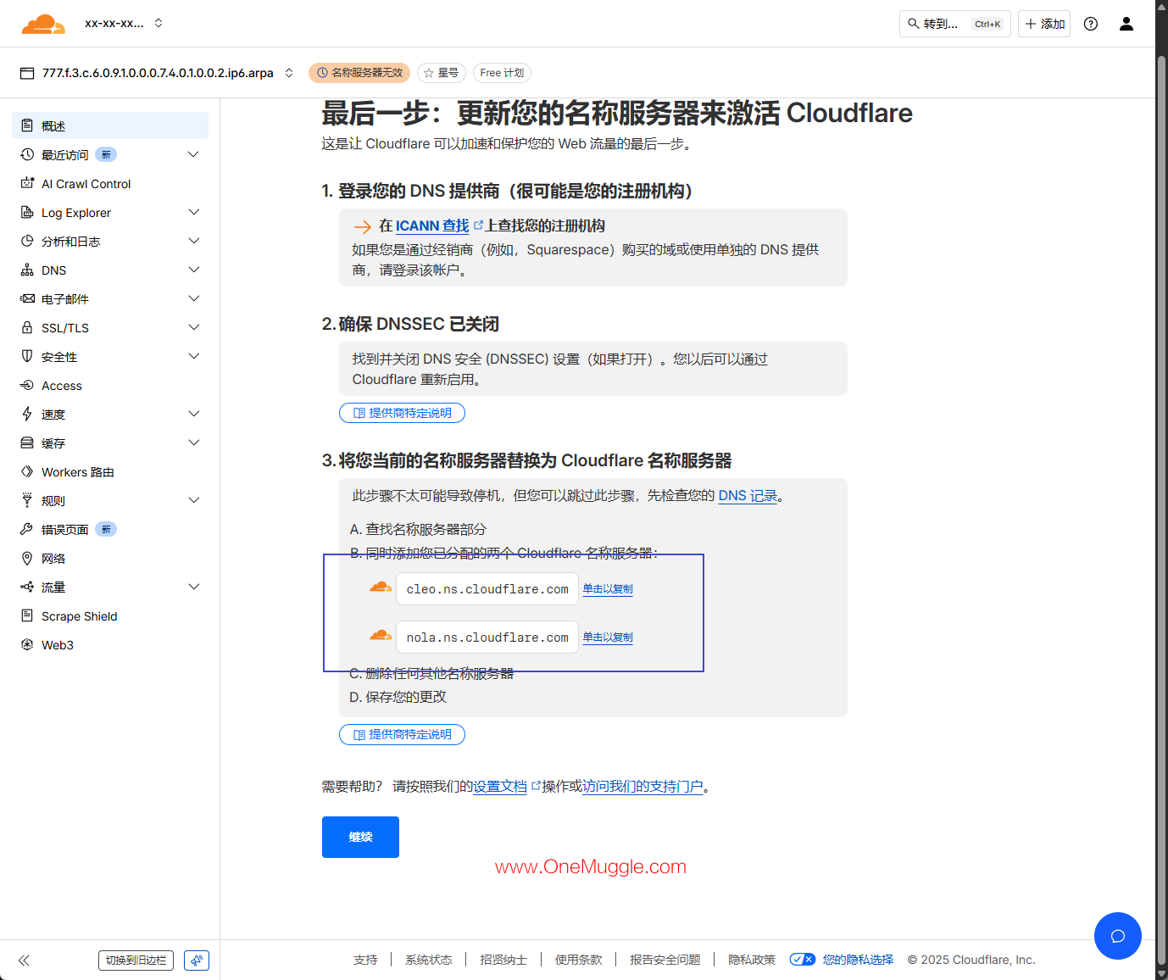Click the DNS network icon
Viewport: 1168px width, 980px height.
pyautogui.click(x=27, y=270)
